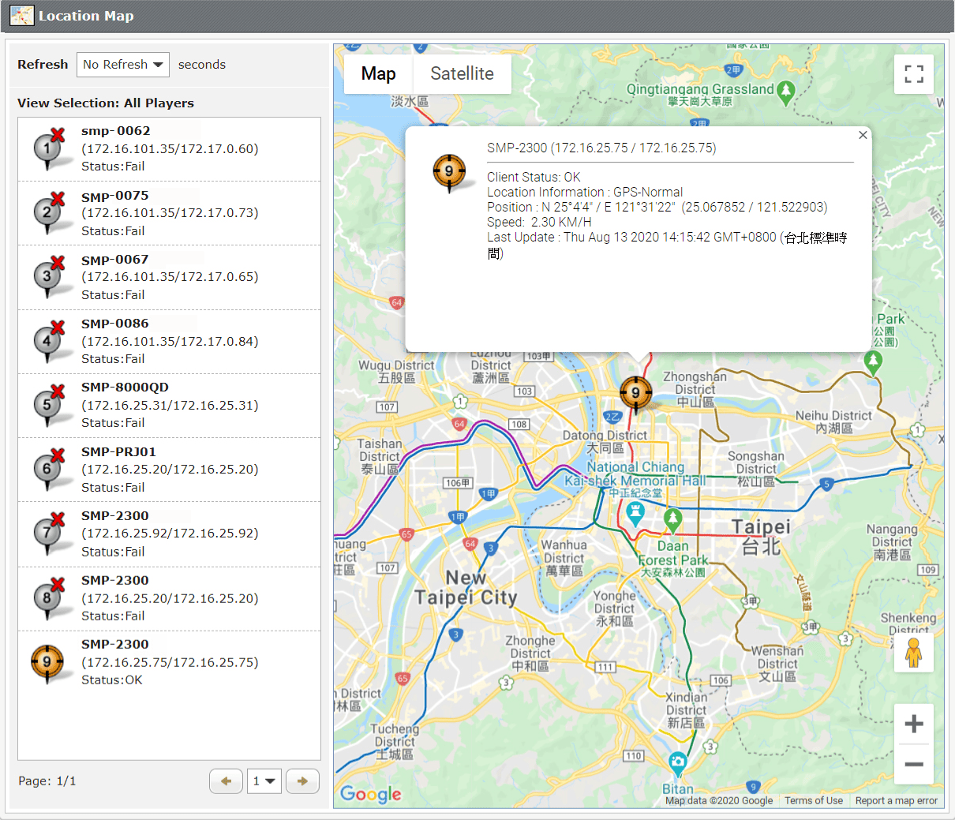The height and width of the screenshot is (820, 955).
Task: Select SMP-PRJ01 player entry in list
Action: [x=169, y=470]
